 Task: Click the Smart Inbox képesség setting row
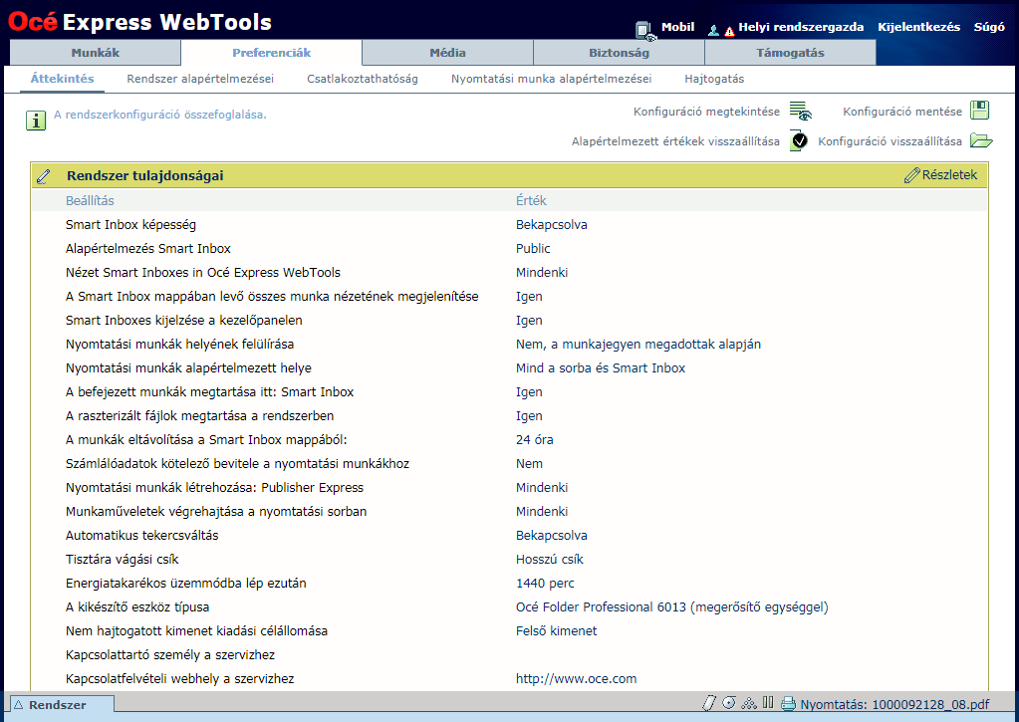[x=509, y=225]
